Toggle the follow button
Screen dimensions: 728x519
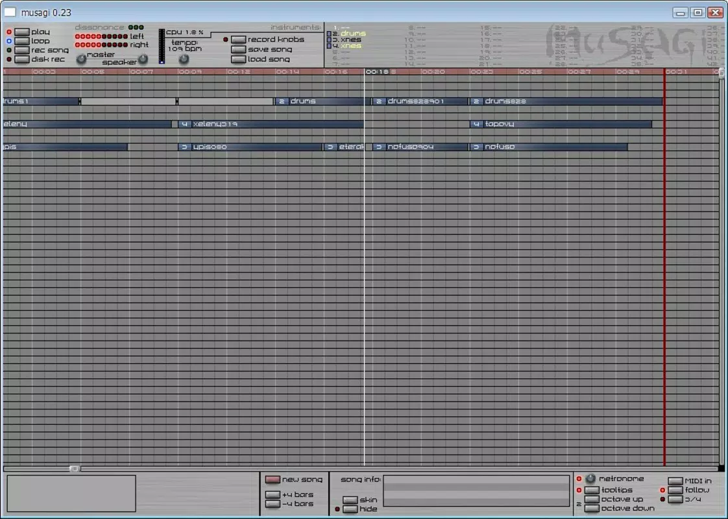pyautogui.click(x=675, y=490)
